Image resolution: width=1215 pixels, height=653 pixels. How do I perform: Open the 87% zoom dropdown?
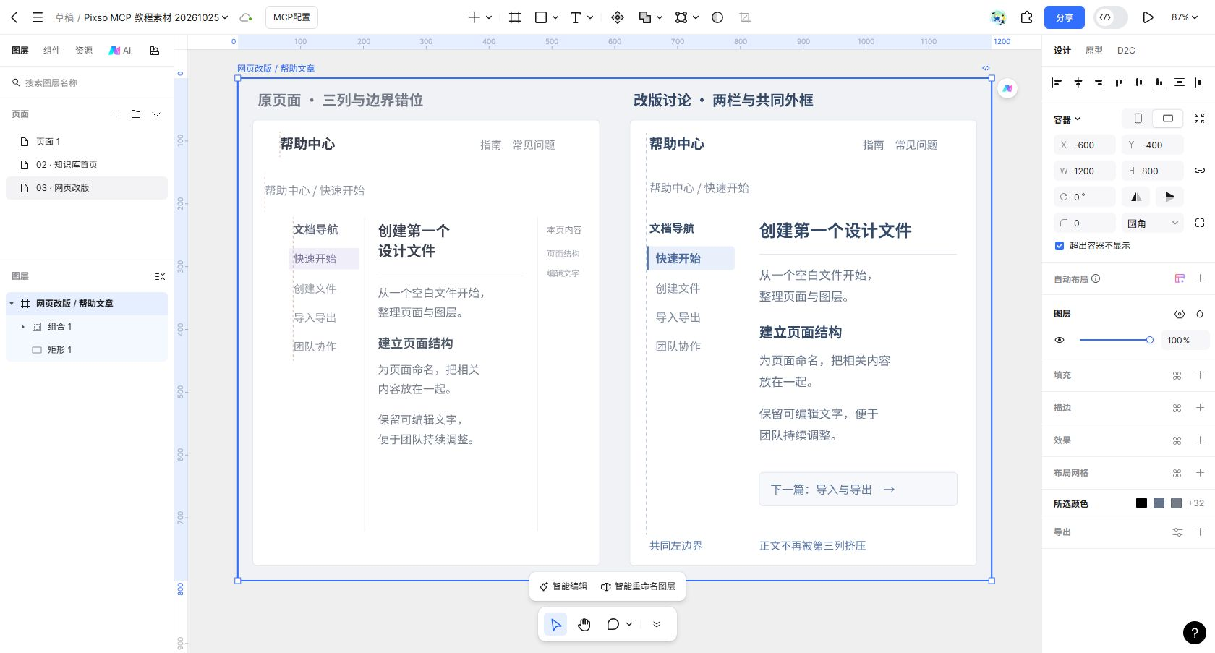click(x=1185, y=17)
